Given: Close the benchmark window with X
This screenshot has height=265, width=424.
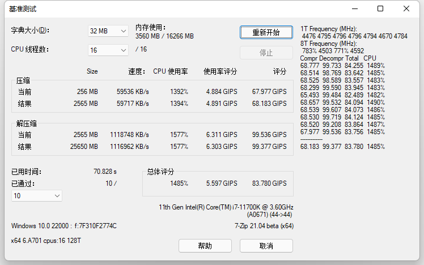Looking at the screenshot, I should tap(406, 8).
